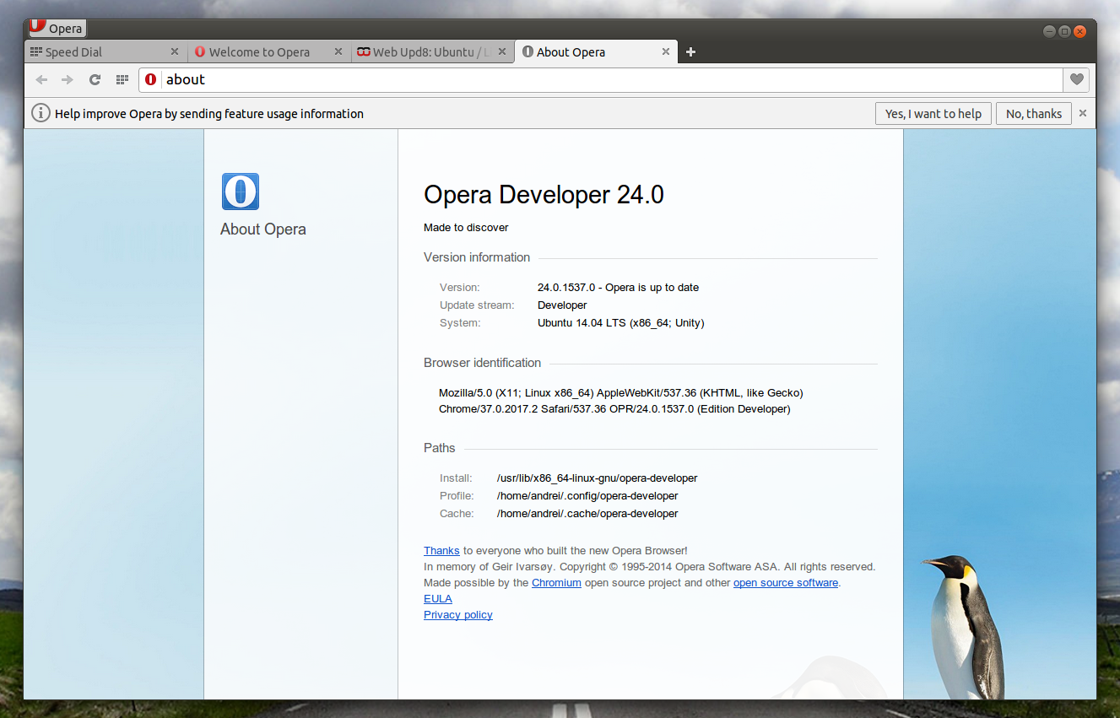
Task: Click the 'Paths' section heading
Action: (x=440, y=448)
